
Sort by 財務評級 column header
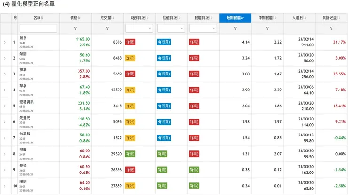pyautogui.click(x=139, y=18)
